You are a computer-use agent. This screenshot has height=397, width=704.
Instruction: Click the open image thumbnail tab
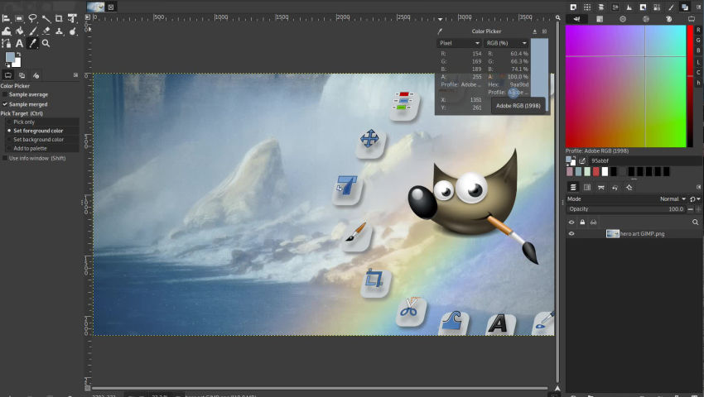pyautogui.click(x=95, y=7)
